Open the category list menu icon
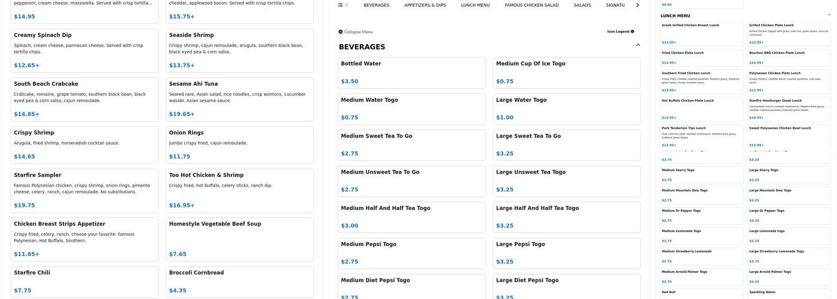The height and width of the screenshot is (299, 837). click(340, 5)
